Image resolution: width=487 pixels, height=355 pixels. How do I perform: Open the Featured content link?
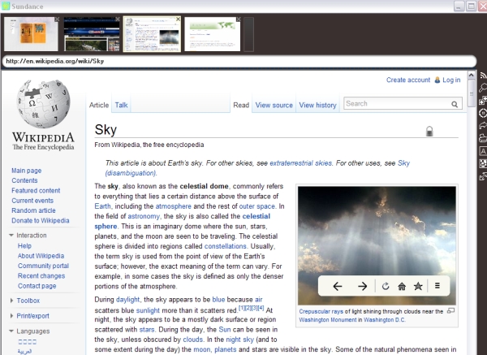36,191
